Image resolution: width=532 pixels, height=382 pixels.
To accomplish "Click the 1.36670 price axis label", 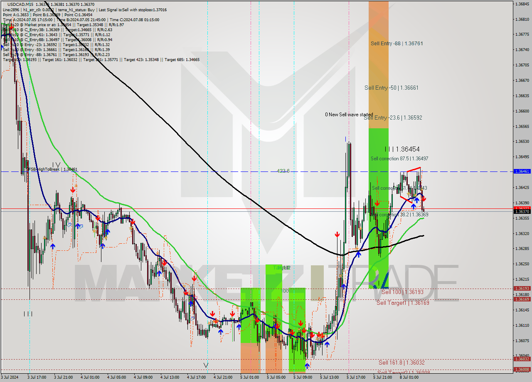I will pos(522,80).
